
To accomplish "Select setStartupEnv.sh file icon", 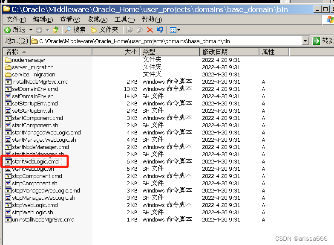I will [8, 111].
